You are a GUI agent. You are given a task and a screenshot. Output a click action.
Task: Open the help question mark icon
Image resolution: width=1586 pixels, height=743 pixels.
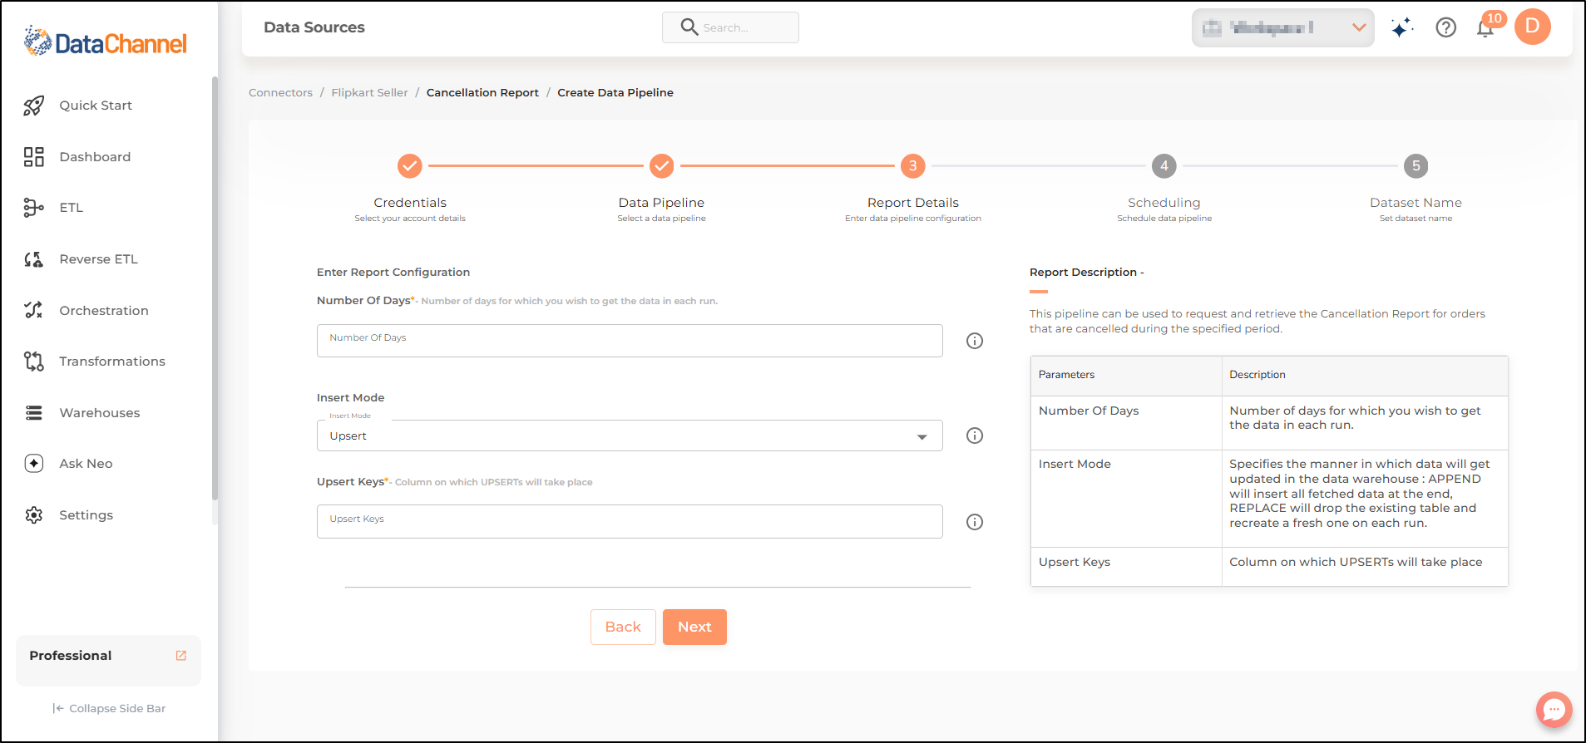1446,27
